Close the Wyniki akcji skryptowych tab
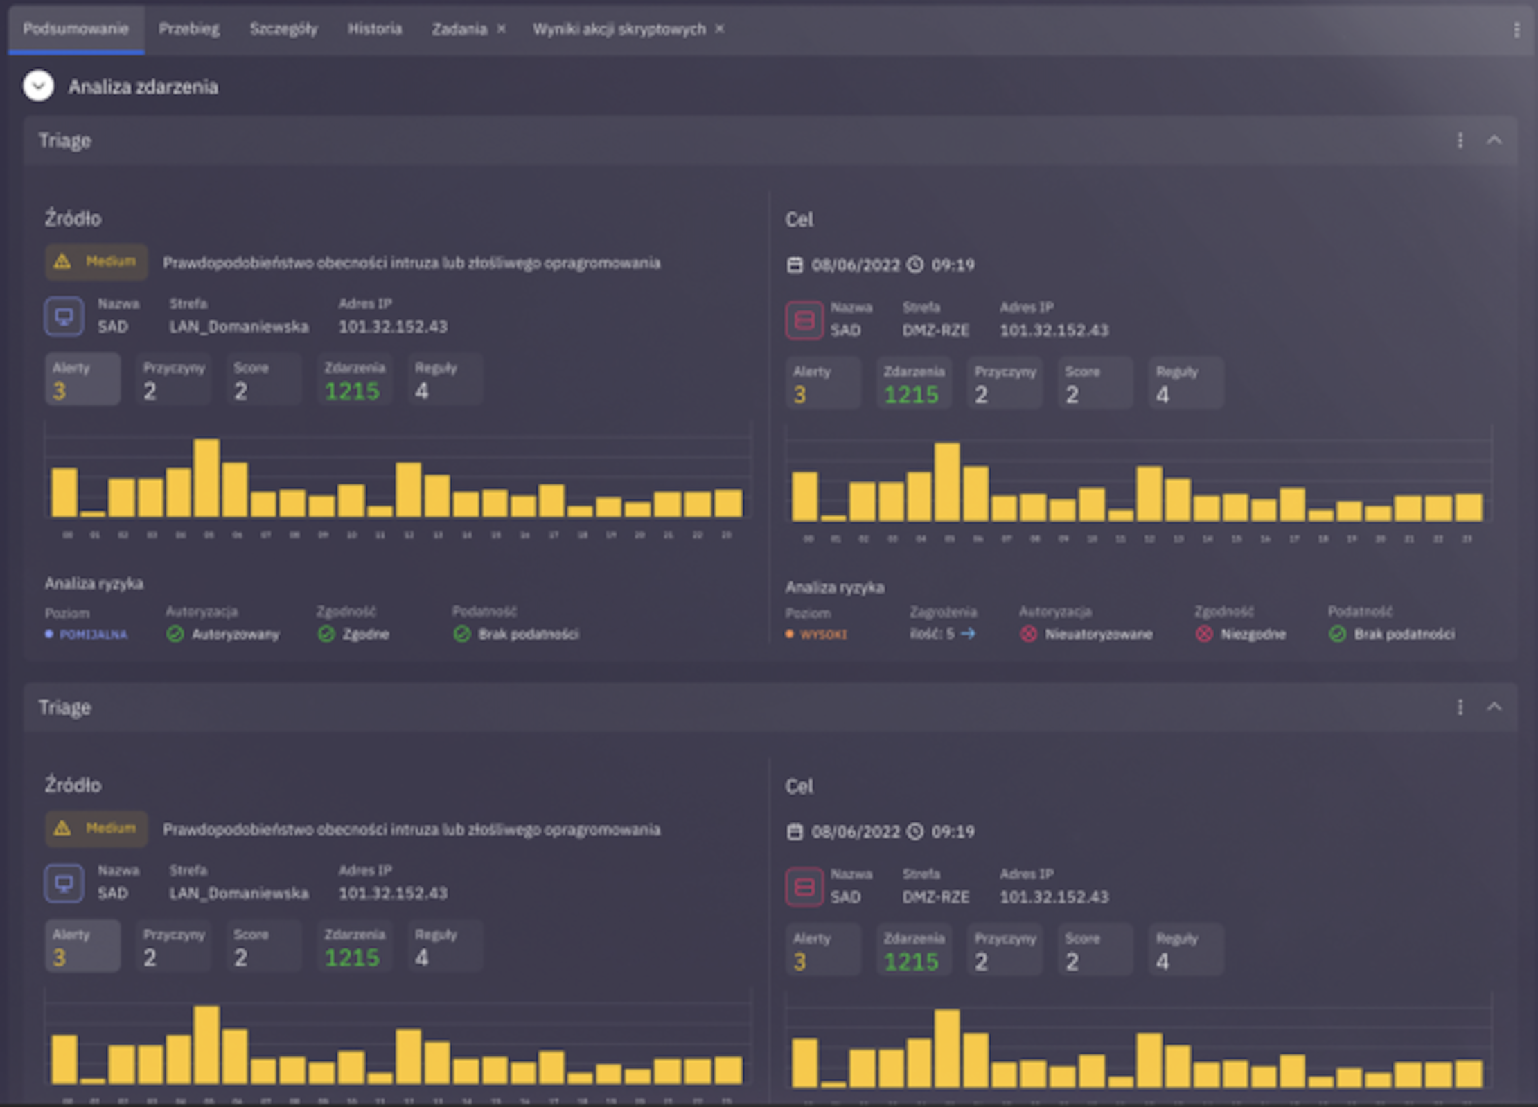The height and width of the screenshot is (1107, 1538). point(720,28)
